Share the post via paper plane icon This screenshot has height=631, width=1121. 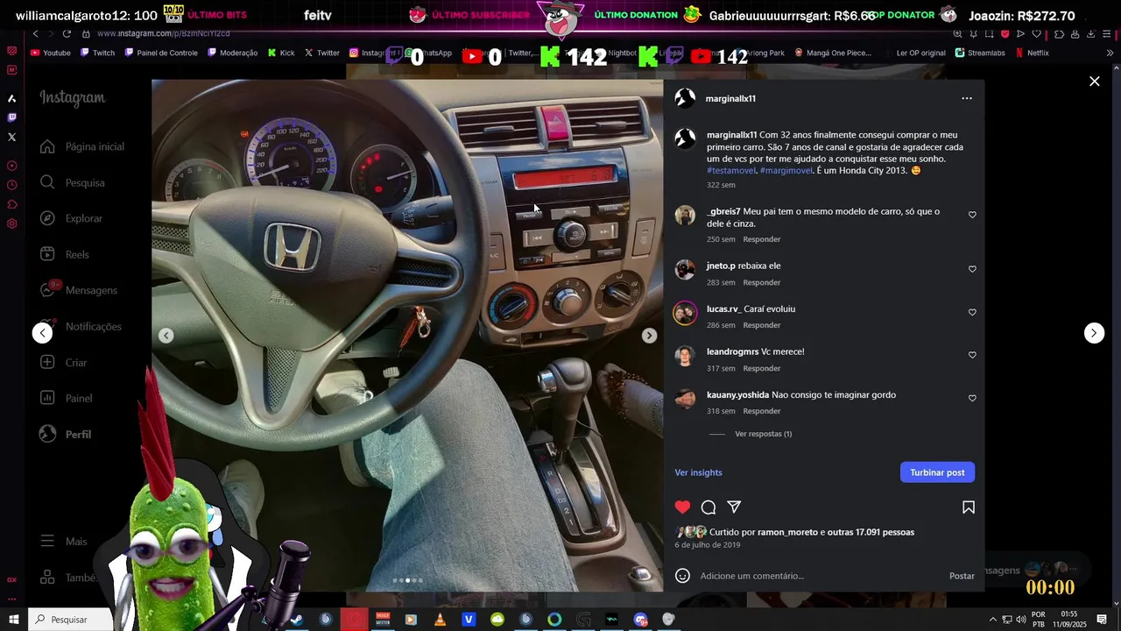coord(734,507)
